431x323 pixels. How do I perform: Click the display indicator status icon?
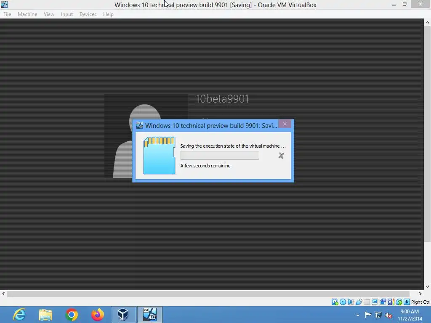tap(375, 302)
